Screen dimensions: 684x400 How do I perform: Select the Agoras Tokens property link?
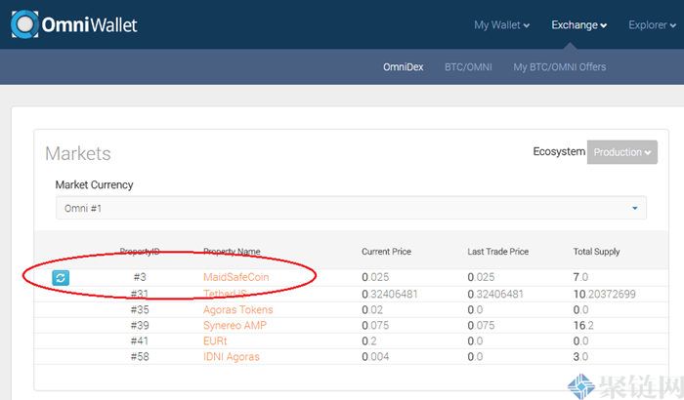(x=237, y=309)
